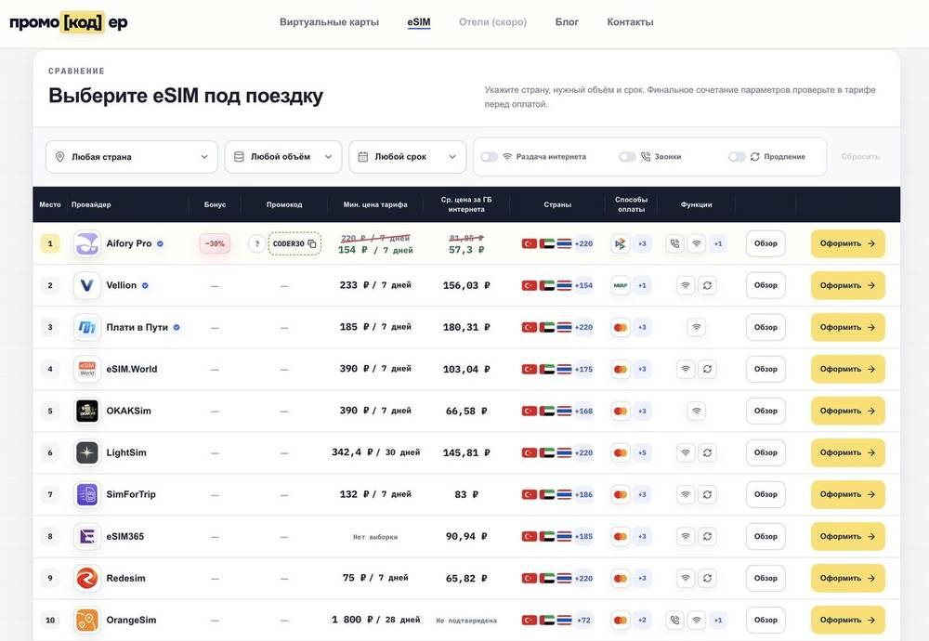Click the MIR payment icon in Vellion row
Viewport: 929px width, 641px height.
tap(621, 285)
